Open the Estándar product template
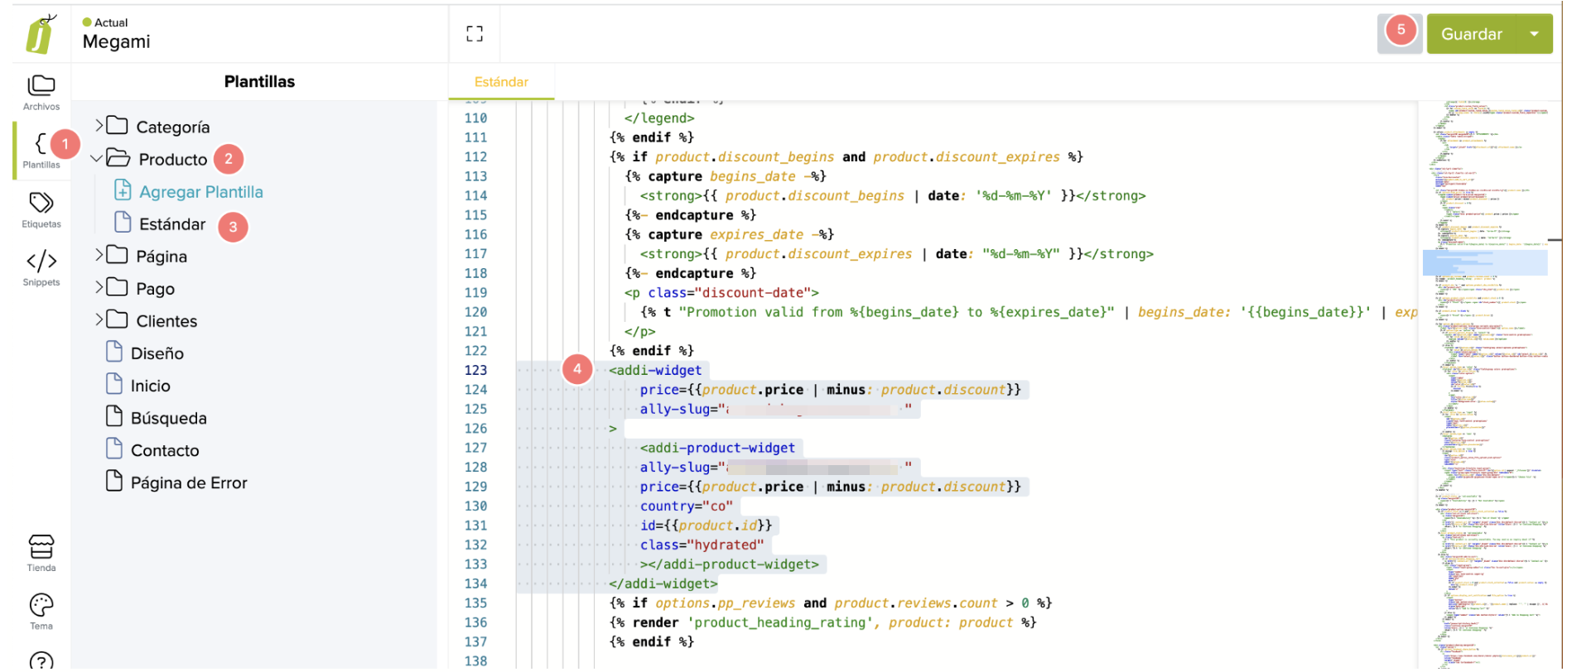This screenshot has height=672, width=1572. click(171, 224)
